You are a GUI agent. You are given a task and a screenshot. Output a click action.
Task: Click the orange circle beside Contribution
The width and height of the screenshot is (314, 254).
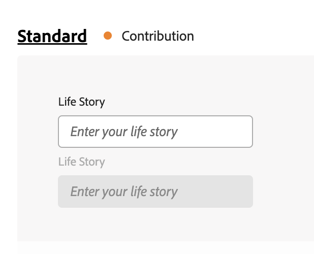point(108,36)
